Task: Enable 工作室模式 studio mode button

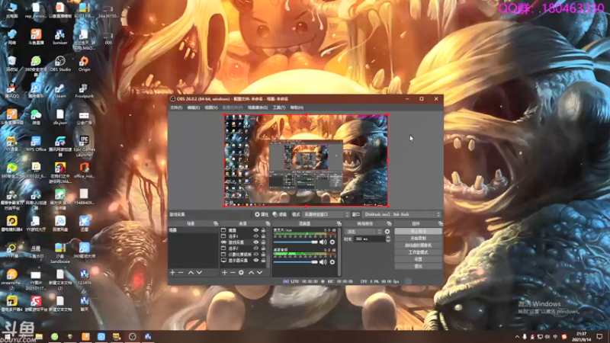Action: [x=418, y=252]
